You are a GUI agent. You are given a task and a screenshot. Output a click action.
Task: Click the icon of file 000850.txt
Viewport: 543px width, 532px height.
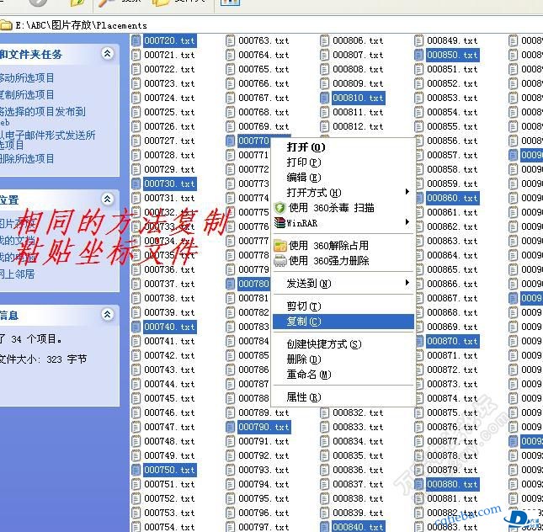pyautogui.click(x=419, y=55)
